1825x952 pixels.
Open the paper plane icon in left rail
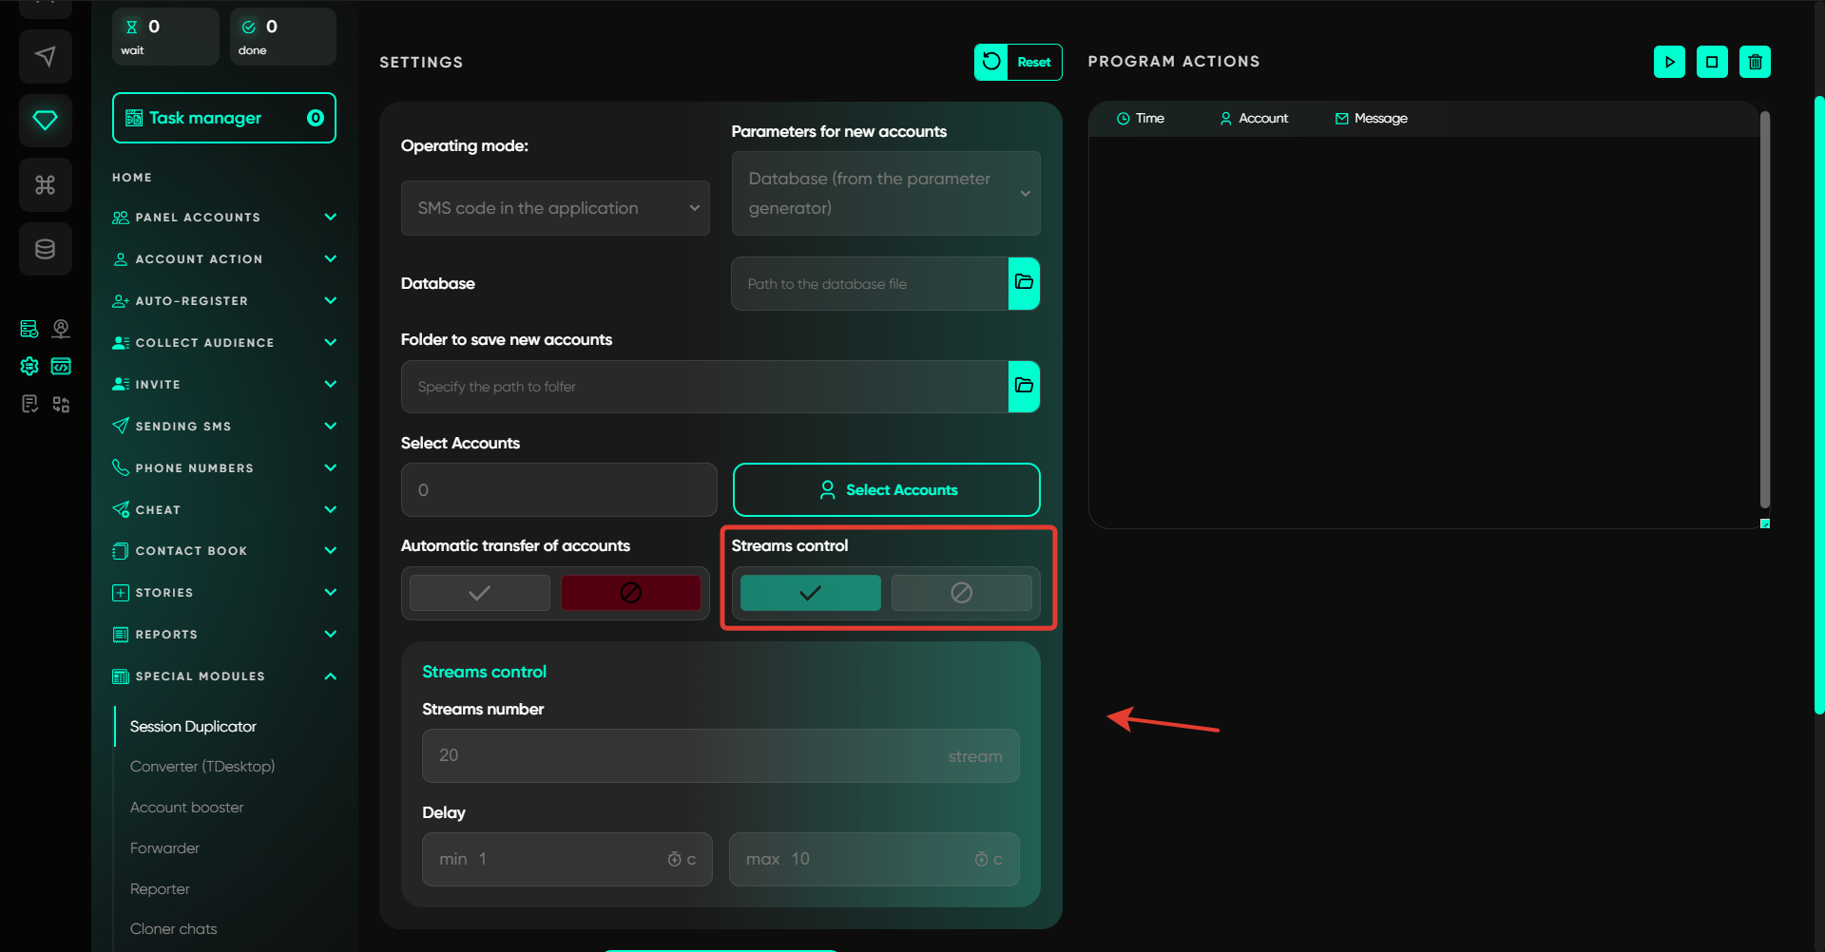[x=45, y=56]
